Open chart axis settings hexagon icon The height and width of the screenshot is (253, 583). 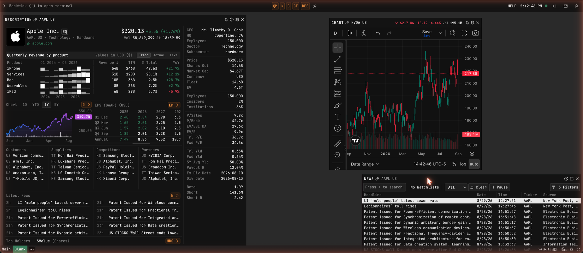tap(472, 154)
